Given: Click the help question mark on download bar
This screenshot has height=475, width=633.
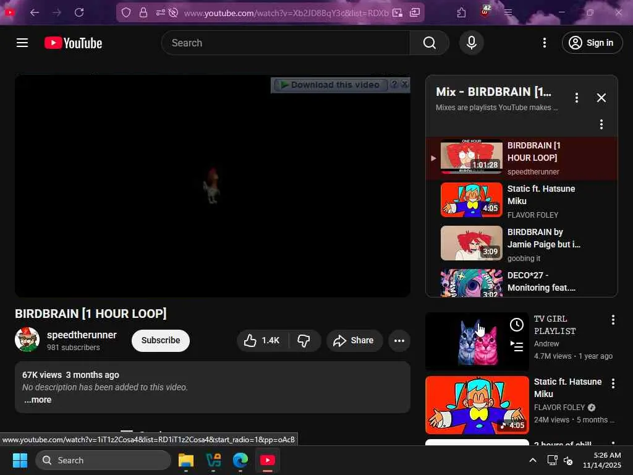Looking at the screenshot, I should (x=394, y=84).
